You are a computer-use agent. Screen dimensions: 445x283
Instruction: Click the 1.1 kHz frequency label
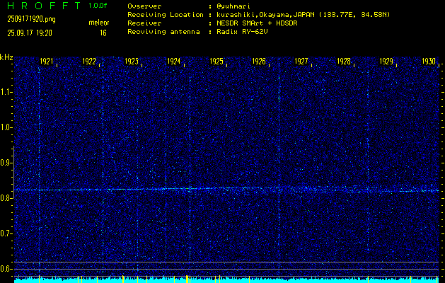6,92
